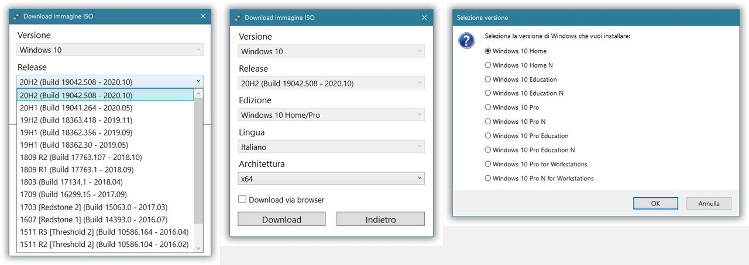Open the Lingua dropdown showing Italiano
Image resolution: width=749 pixels, height=265 pixels.
(332, 147)
